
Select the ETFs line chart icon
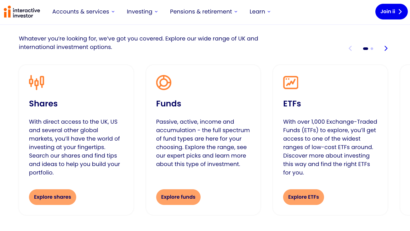(290, 82)
